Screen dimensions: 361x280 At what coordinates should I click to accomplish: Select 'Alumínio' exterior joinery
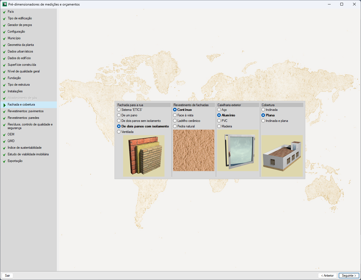[226, 115]
